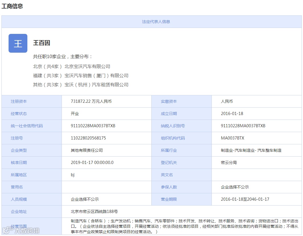Select company type 其他有限责任公司
Viewport: 303px width, 236px height.
pos(87,150)
